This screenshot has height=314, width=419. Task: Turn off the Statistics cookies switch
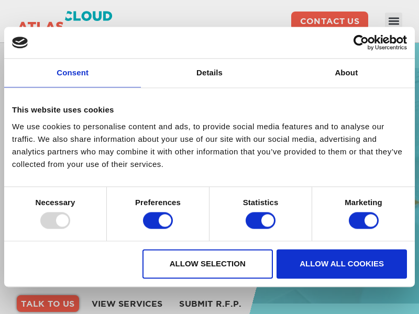pyautogui.click(x=260, y=220)
